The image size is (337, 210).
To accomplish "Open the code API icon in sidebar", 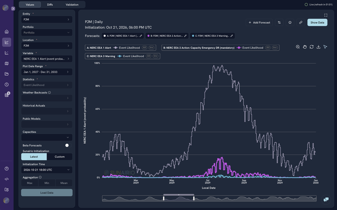I will click(x=7, y=179).
